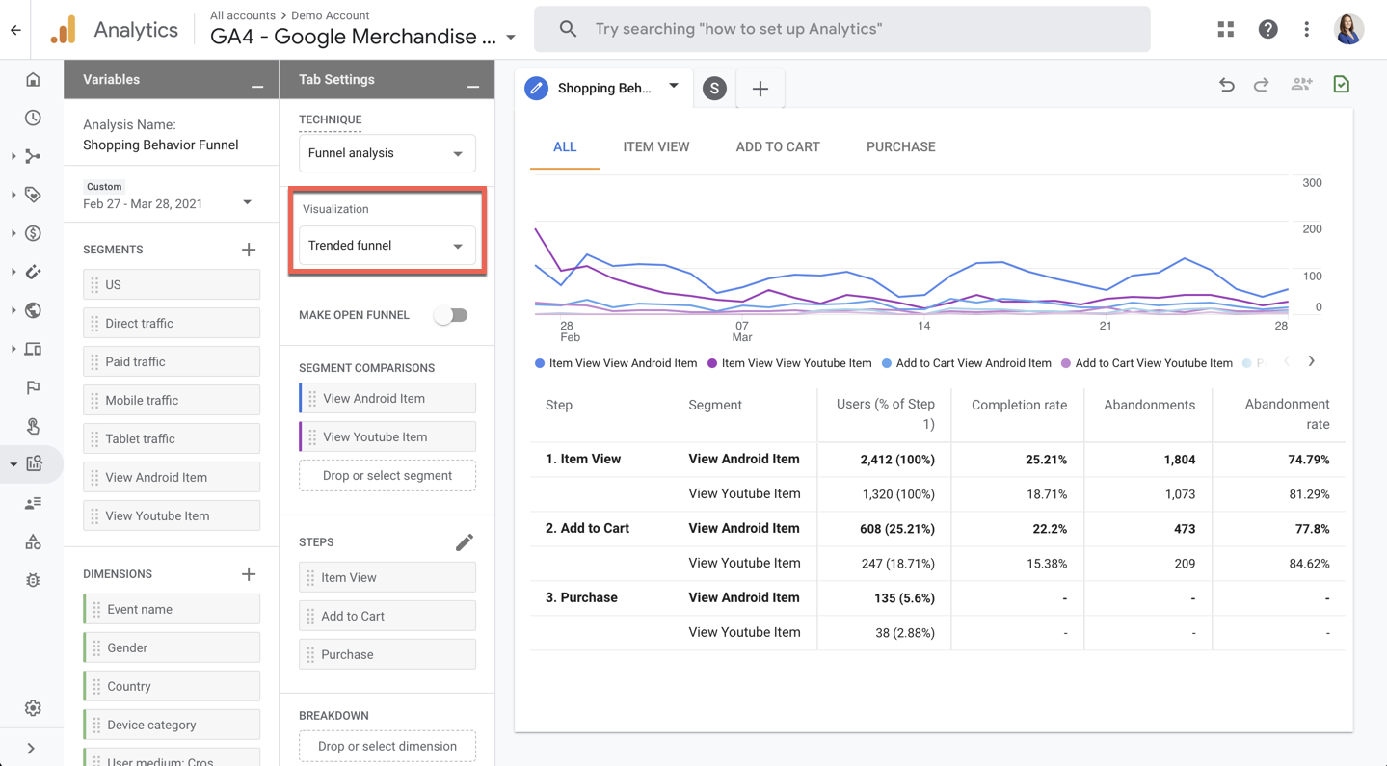Share the analysis with users
The image size is (1387, 766).
[1301, 85]
